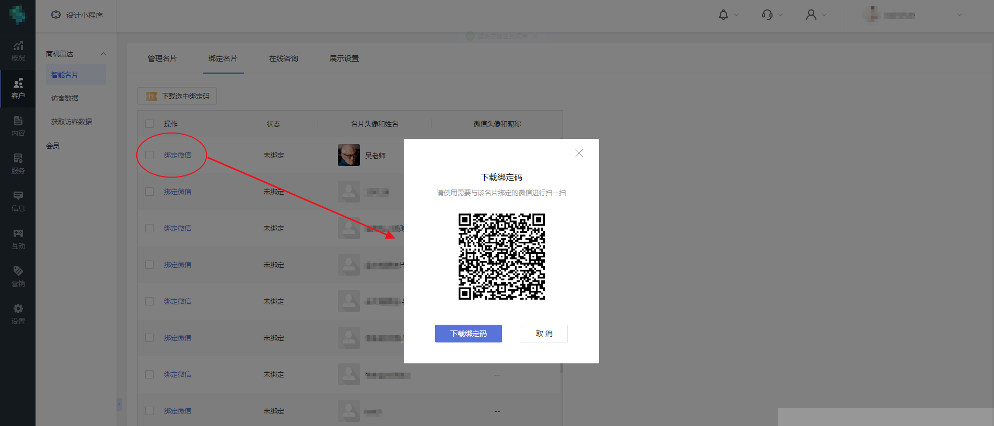This screenshot has width=994, height=426.
Task: Expand the notification bell dropdown arrow
Action: point(736,15)
